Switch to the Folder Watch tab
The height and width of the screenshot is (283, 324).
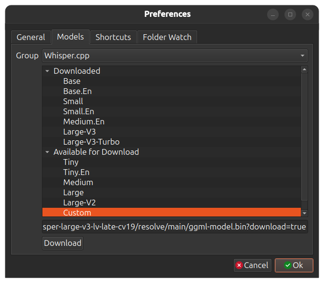pos(167,37)
